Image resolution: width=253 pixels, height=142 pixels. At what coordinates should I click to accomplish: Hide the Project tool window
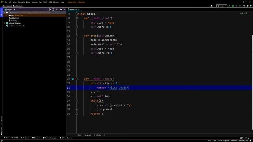point(64,9)
